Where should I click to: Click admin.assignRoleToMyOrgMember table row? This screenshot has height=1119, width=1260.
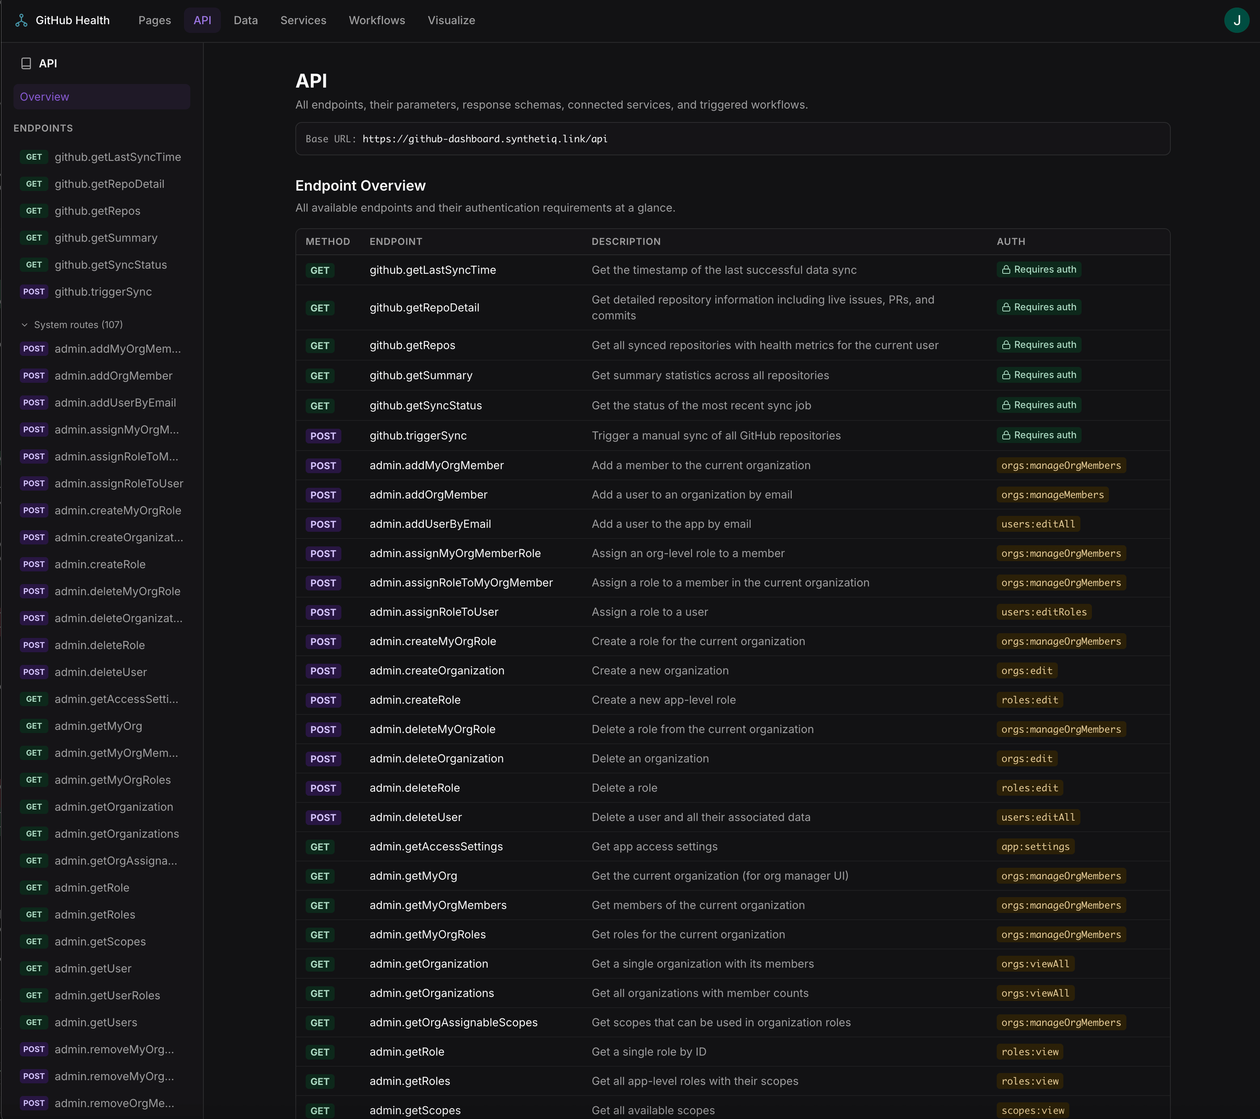pos(732,583)
